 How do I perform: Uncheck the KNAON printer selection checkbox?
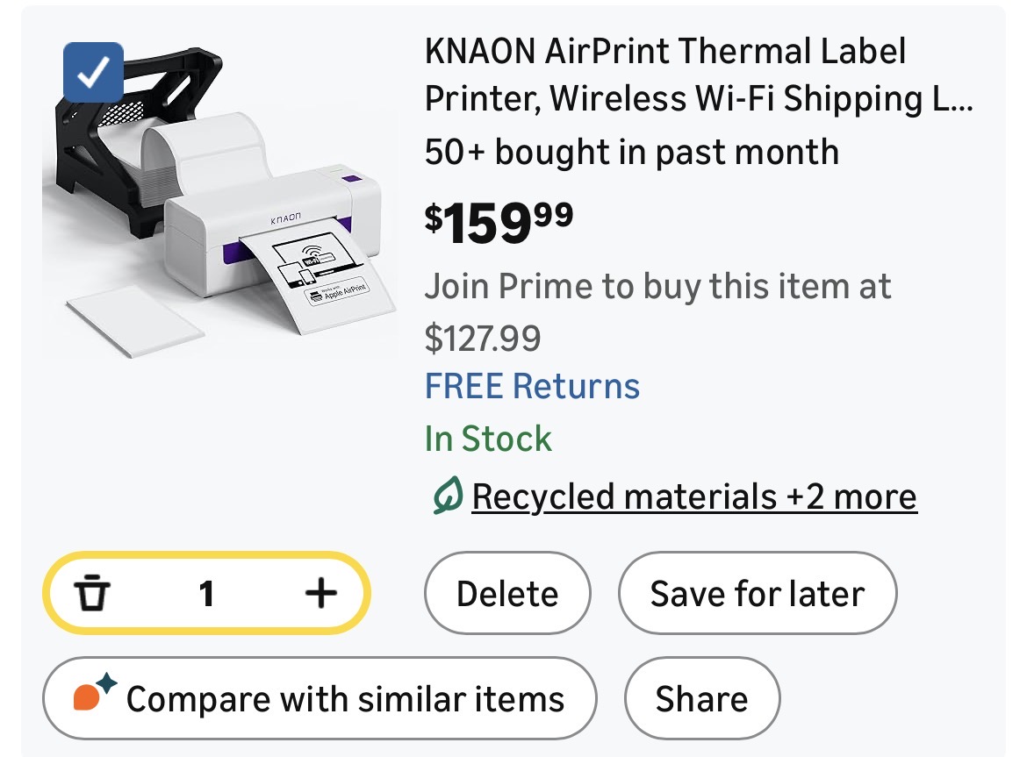94,72
